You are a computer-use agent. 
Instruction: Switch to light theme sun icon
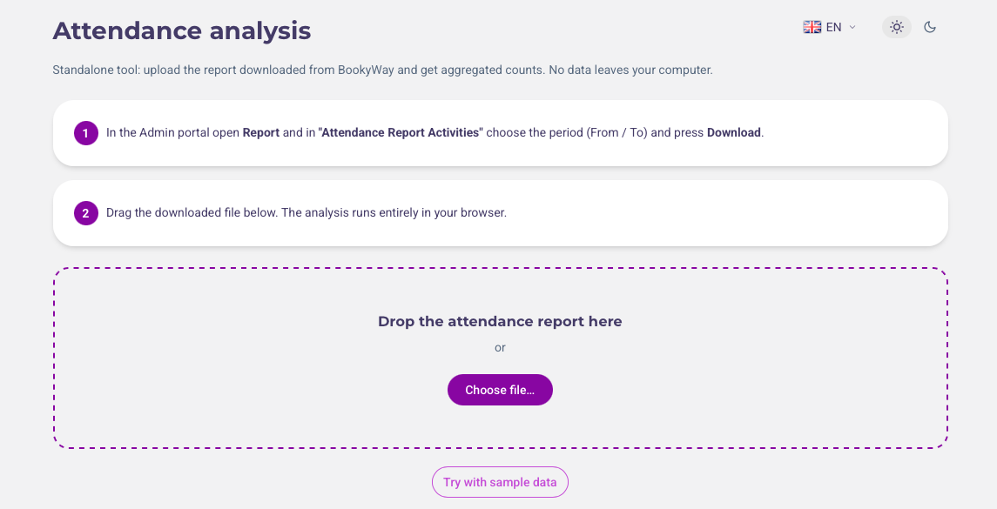pyautogui.click(x=897, y=27)
